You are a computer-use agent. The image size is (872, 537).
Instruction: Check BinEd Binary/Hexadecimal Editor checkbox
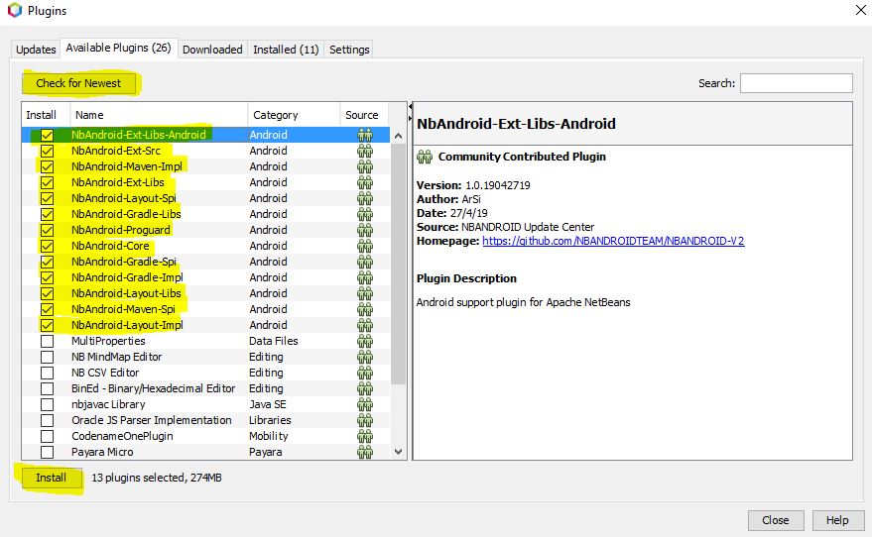tap(48, 388)
